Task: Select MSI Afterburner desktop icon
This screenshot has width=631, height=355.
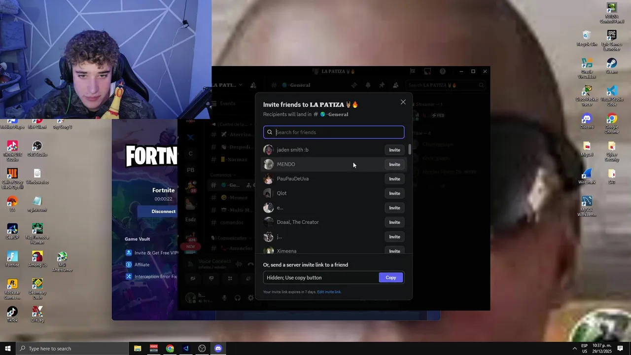Action: [62, 262]
